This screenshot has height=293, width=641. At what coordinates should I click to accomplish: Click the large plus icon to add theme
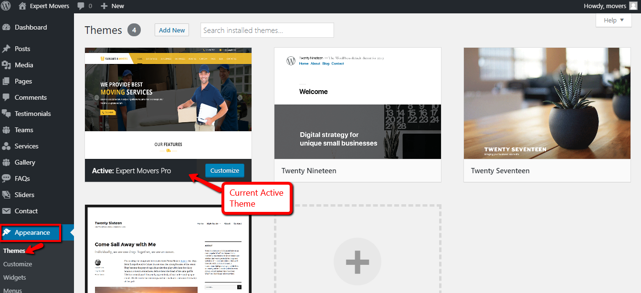pyautogui.click(x=357, y=262)
